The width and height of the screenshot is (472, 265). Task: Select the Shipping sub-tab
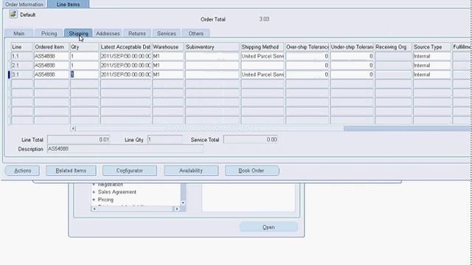pos(78,33)
